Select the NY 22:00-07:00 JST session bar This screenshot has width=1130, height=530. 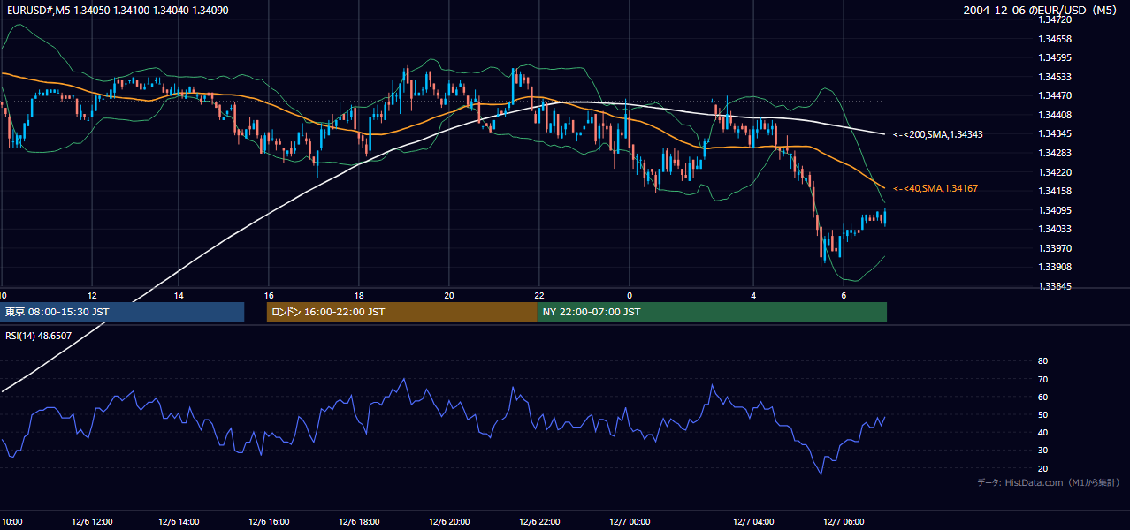[x=712, y=312]
